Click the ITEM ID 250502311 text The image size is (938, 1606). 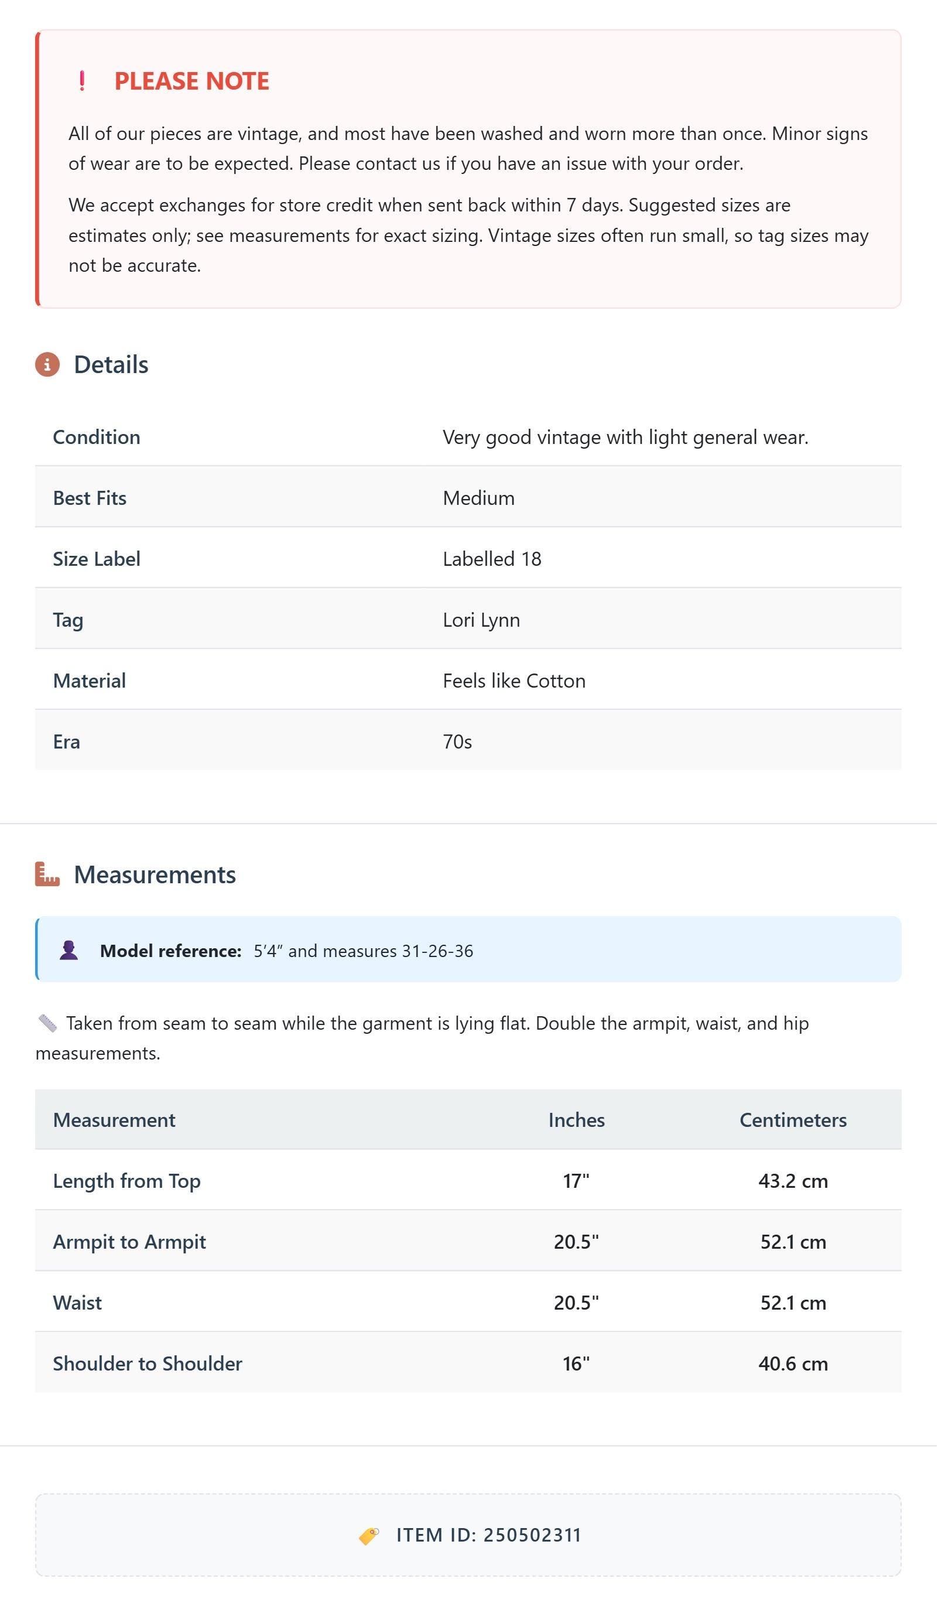(489, 1536)
